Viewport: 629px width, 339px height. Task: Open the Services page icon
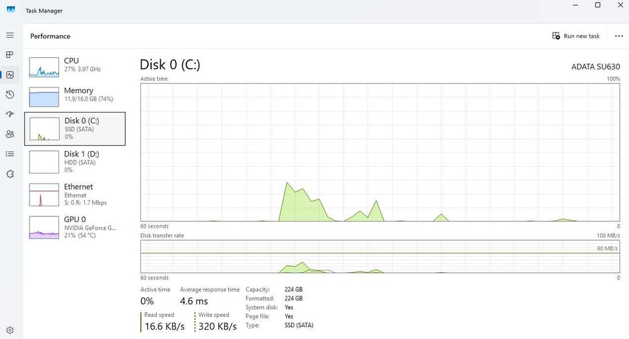10,174
